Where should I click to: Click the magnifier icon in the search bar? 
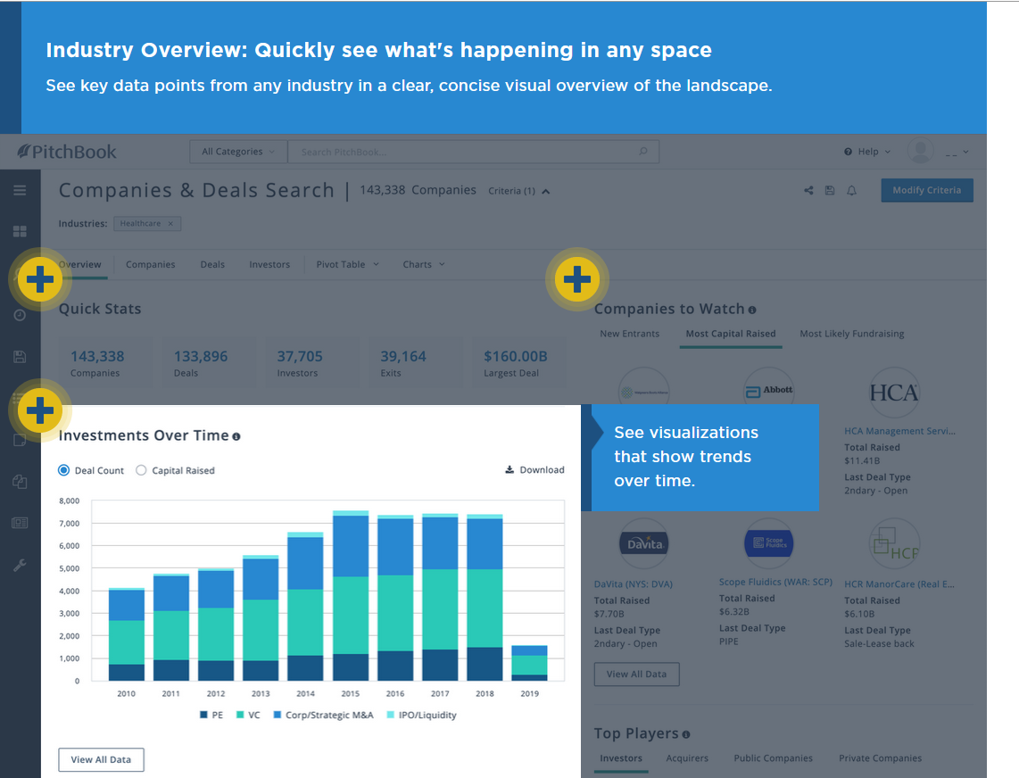(x=642, y=152)
